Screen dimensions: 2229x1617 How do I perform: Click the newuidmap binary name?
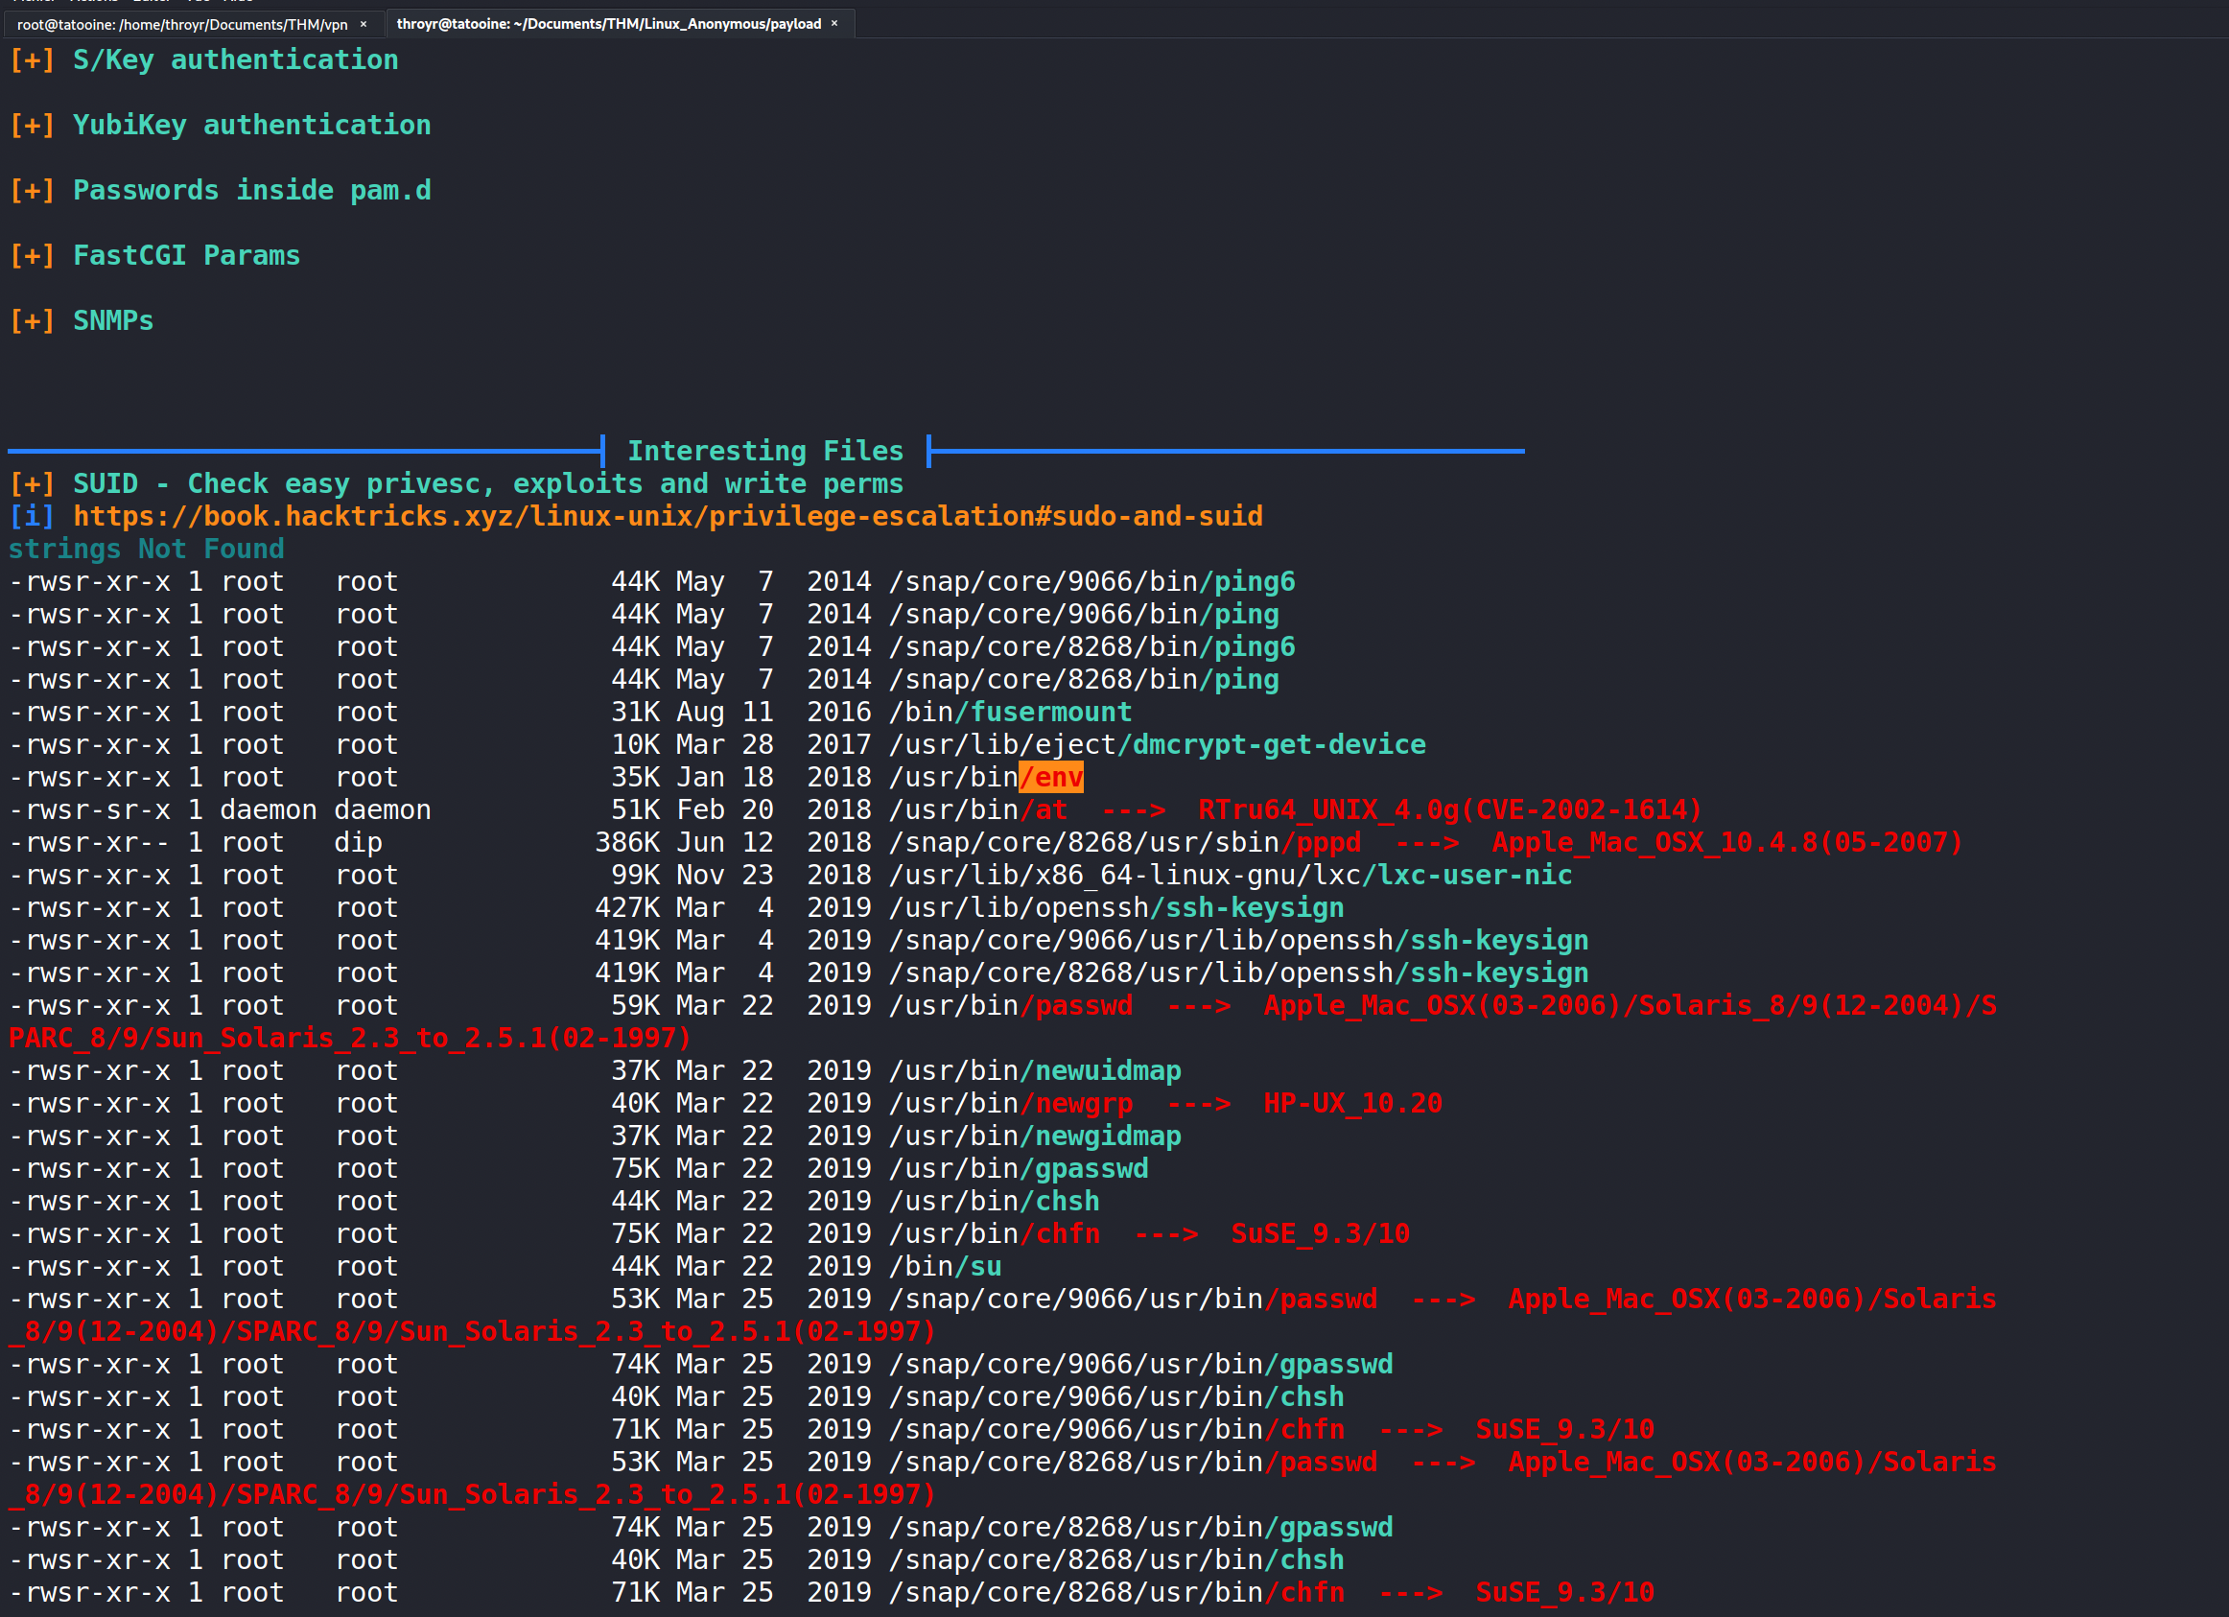pyautogui.click(x=1100, y=1070)
